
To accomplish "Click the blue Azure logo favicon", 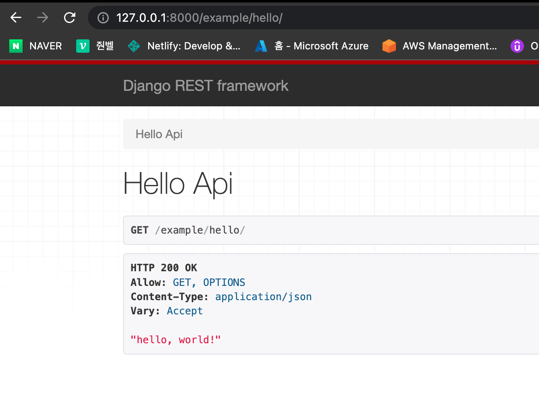I will click(x=261, y=46).
